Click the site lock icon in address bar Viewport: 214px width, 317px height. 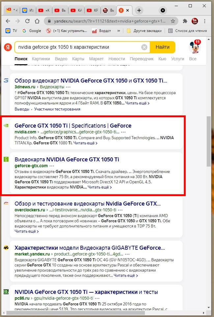(49, 21)
